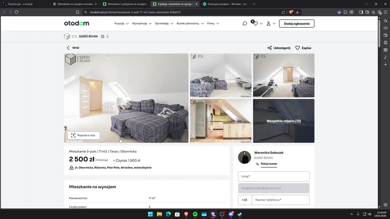The height and width of the screenshot is (219, 390).
Task: Click the share page icon in address bar
Action: coord(283,12)
